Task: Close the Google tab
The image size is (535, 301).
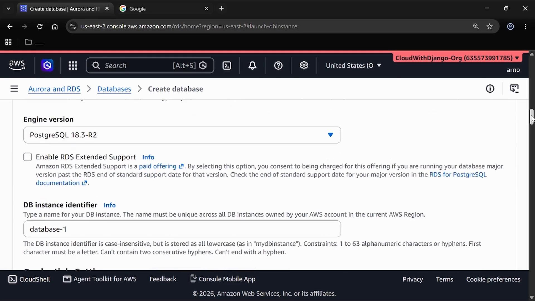Action: click(206, 8)
